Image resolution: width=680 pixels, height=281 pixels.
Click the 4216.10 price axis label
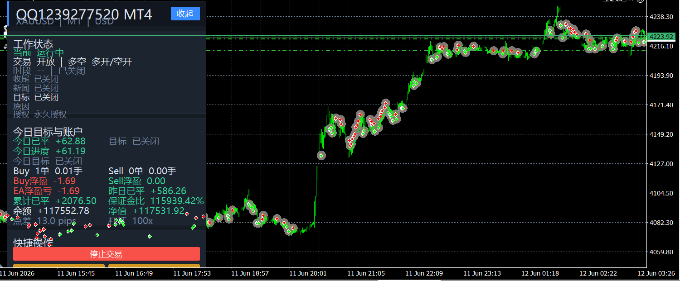tap(661, 46)
